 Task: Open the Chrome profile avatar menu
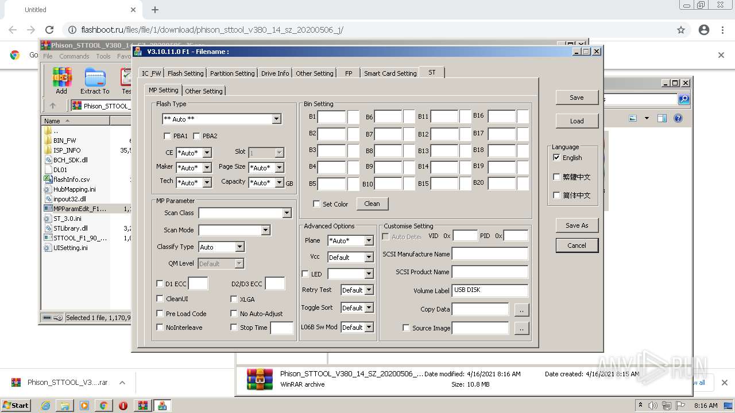[704, 30]
